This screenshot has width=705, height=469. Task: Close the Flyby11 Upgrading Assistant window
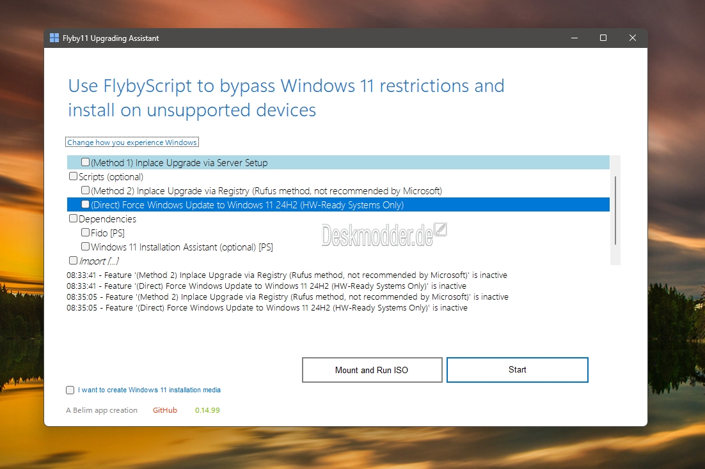click(633, 38)
